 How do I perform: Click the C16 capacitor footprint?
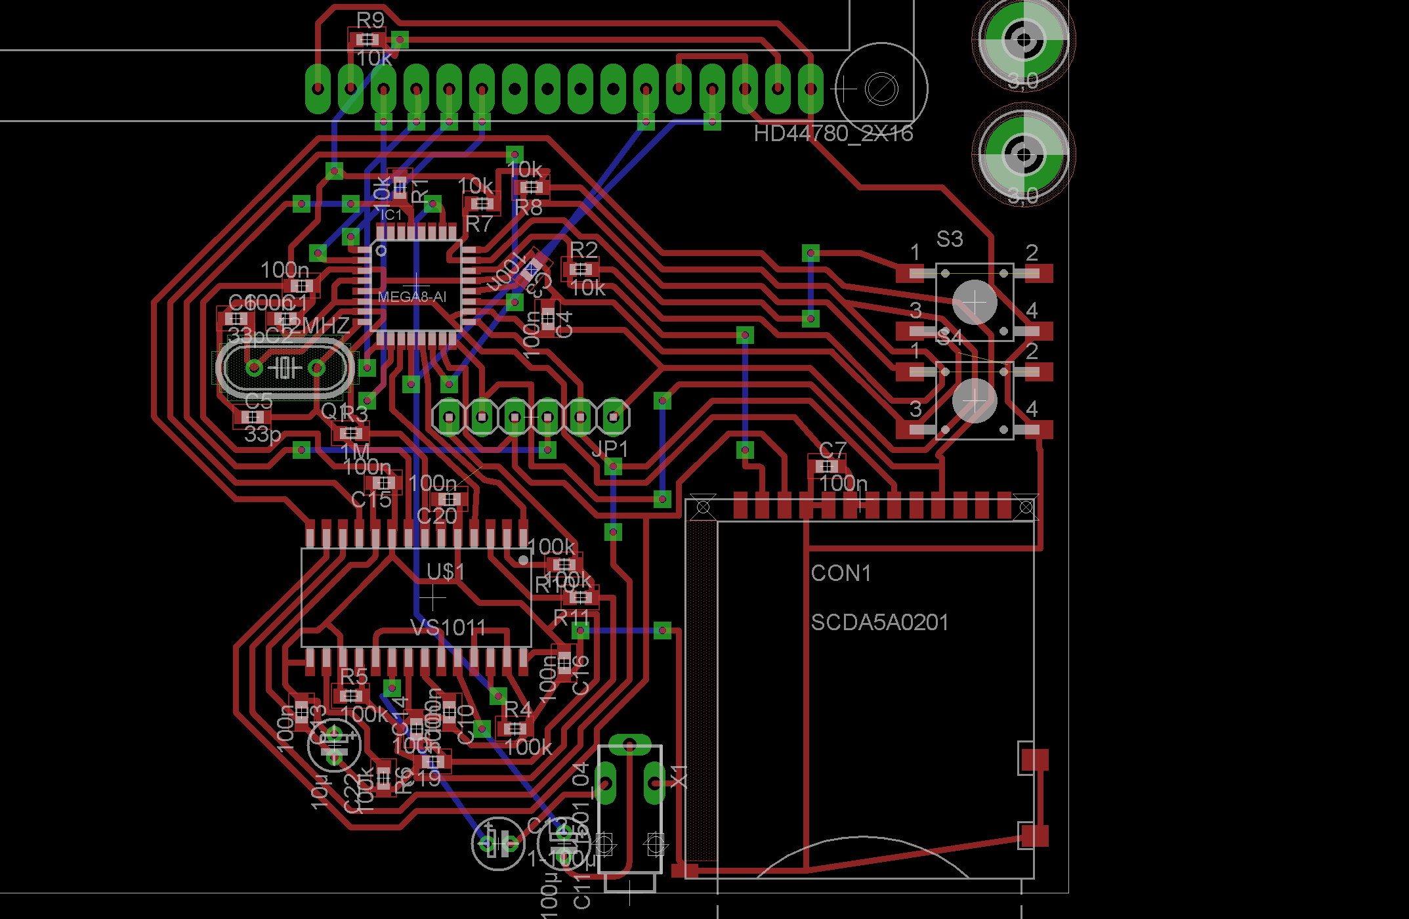(564, 663)
